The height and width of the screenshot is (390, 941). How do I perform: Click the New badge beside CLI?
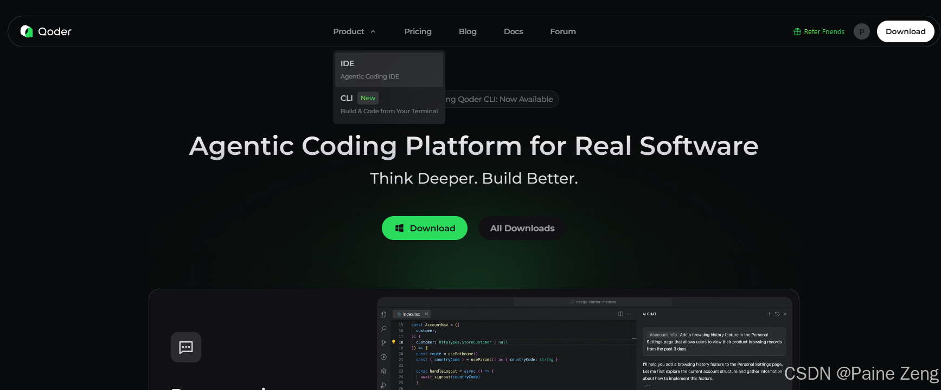pyautogui.click(x=368, y=98)
